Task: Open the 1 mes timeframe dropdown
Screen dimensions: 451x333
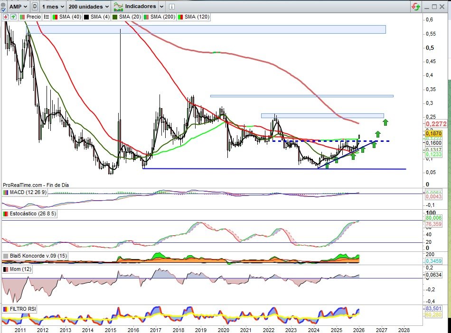Action: click(x=53, y=6)
